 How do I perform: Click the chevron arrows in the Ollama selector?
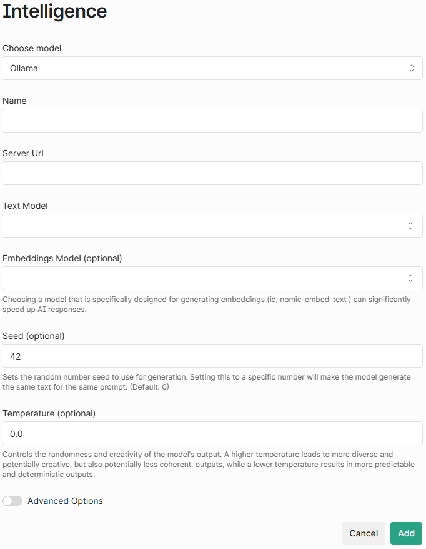pos(411,68)
